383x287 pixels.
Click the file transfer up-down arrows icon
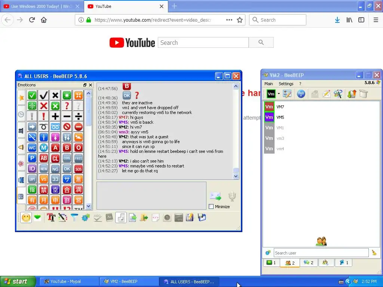[352, 94]
